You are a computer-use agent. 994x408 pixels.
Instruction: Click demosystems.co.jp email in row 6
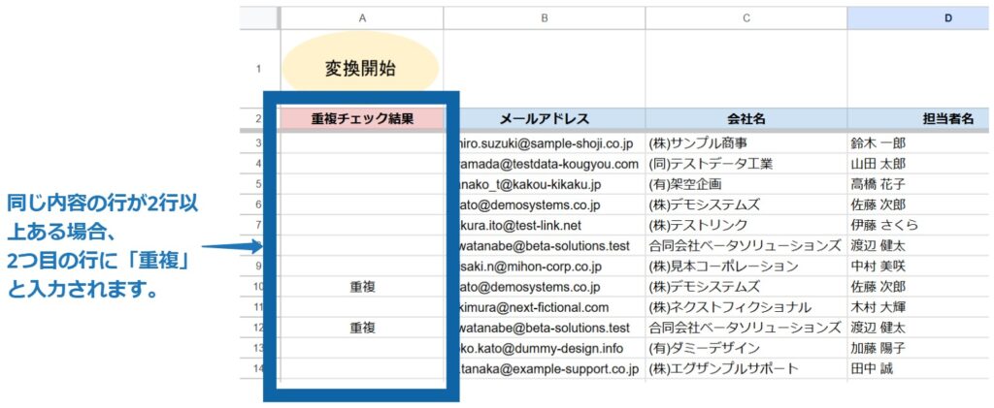point(530,204)
